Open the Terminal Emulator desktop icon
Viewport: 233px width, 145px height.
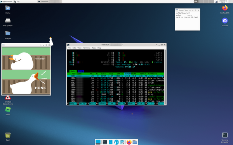(x=225, y=138)
